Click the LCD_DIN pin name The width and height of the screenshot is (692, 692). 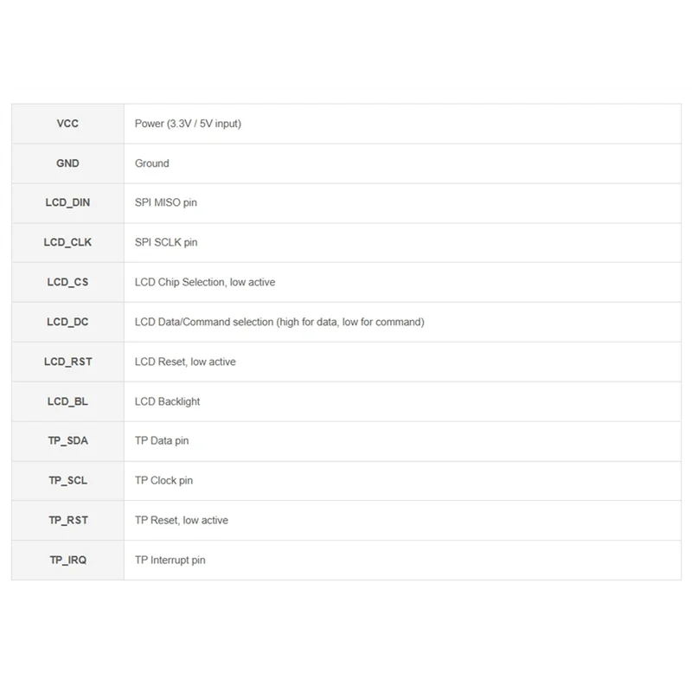click(67, 202)
